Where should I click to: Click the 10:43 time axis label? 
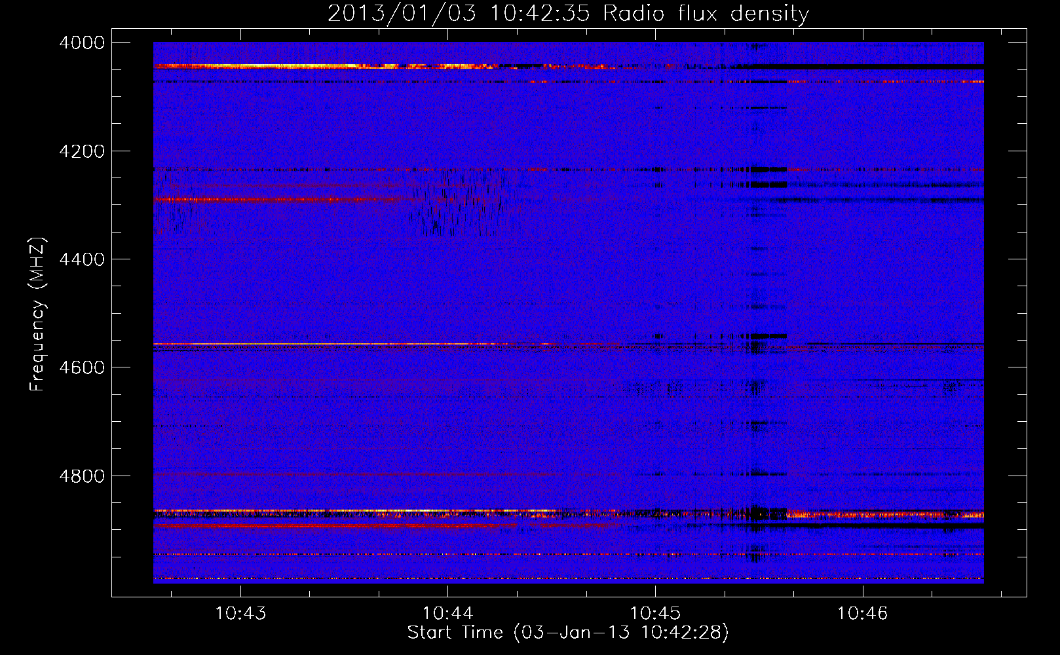point(240,613)
